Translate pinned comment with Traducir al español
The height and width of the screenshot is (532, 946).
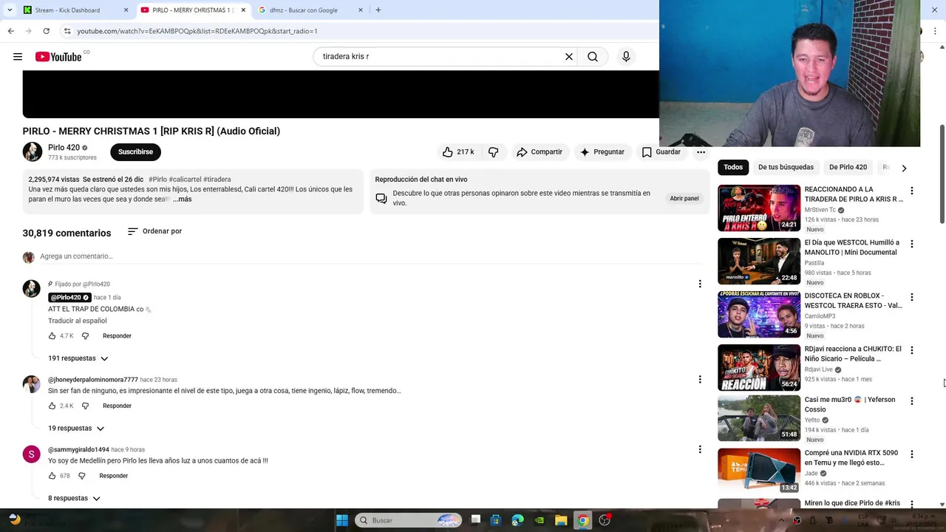[x=78, y=321]
